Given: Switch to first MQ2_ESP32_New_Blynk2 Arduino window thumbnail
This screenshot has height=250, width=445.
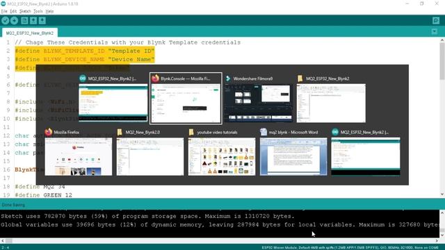Looking at the screenshot, I should [x=113, y=103].
